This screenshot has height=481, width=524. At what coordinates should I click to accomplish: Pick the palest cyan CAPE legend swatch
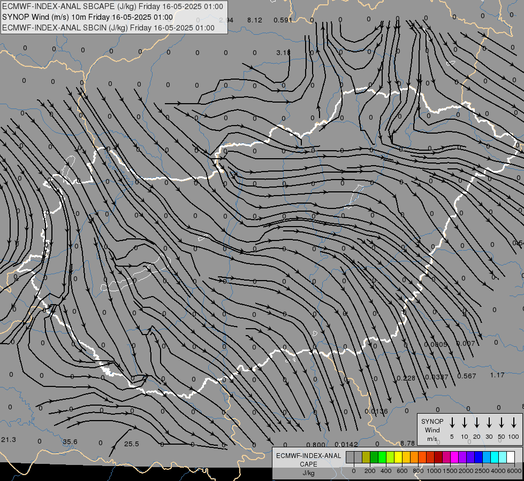point(502,457)
